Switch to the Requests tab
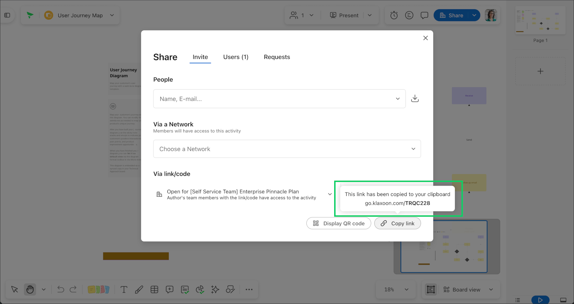The image size is (574, 304). tap(277, 57)
